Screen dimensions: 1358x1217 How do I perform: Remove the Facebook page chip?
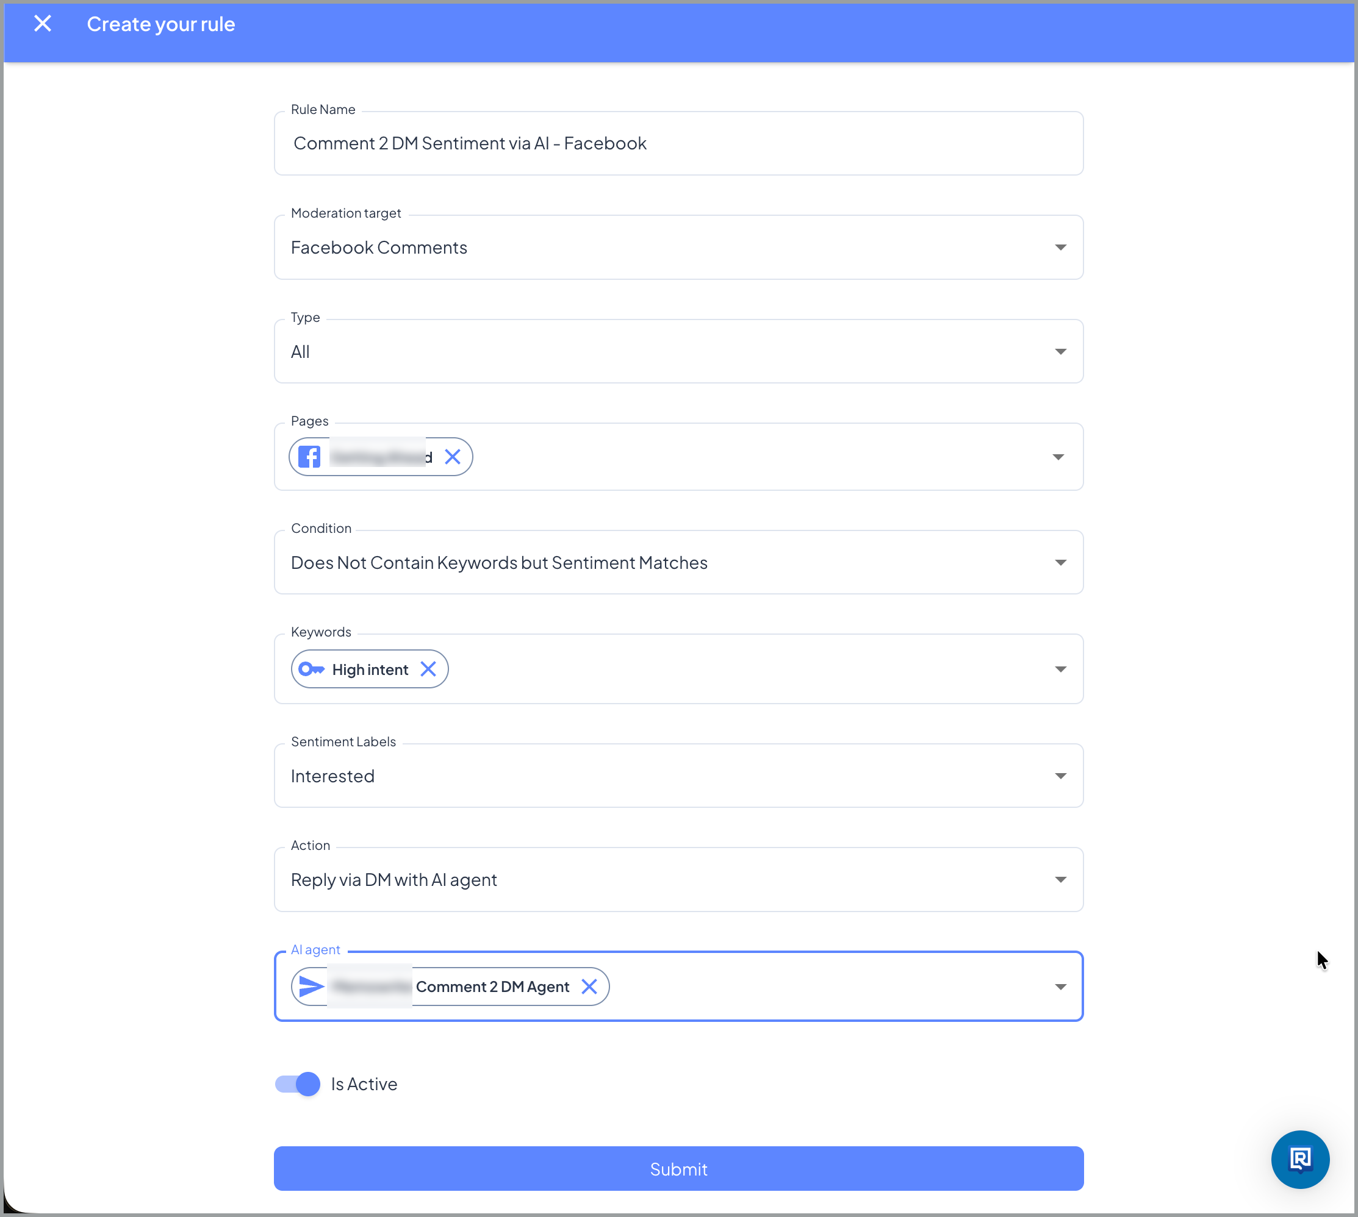(453, 457)
